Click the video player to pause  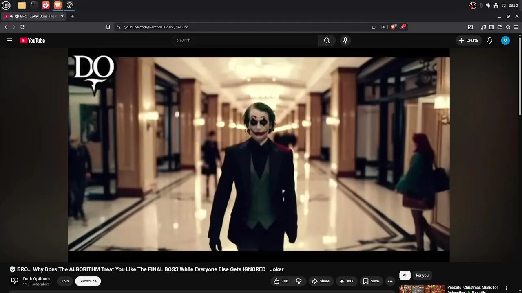[259, 155]
